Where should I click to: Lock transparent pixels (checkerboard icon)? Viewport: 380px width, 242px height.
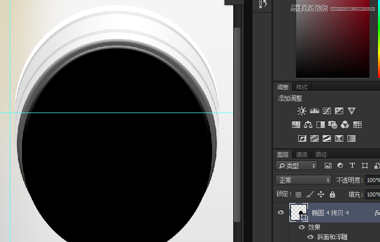[x=298, y=194]
